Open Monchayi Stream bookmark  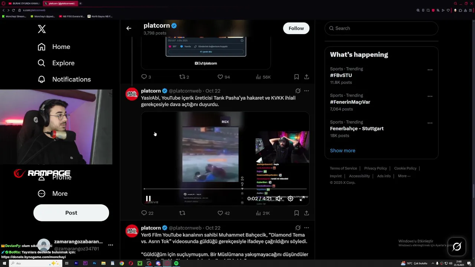pyautogui.click(x=14, y=16)
